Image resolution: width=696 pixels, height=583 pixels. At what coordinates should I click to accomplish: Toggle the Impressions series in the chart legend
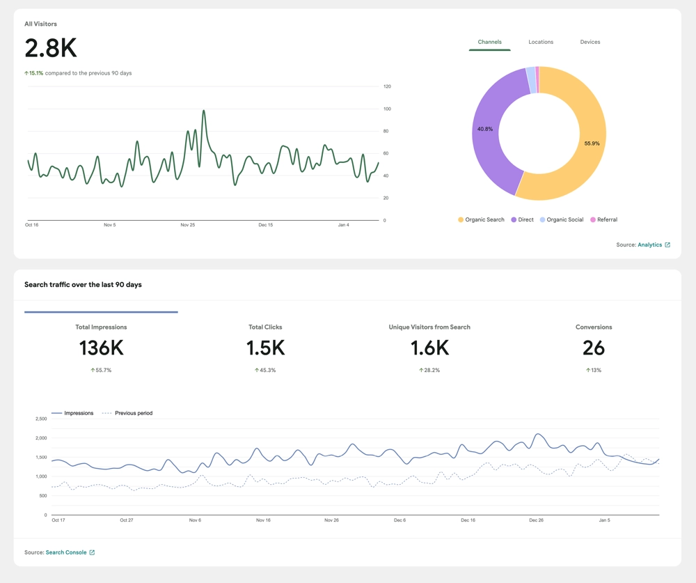73,413
